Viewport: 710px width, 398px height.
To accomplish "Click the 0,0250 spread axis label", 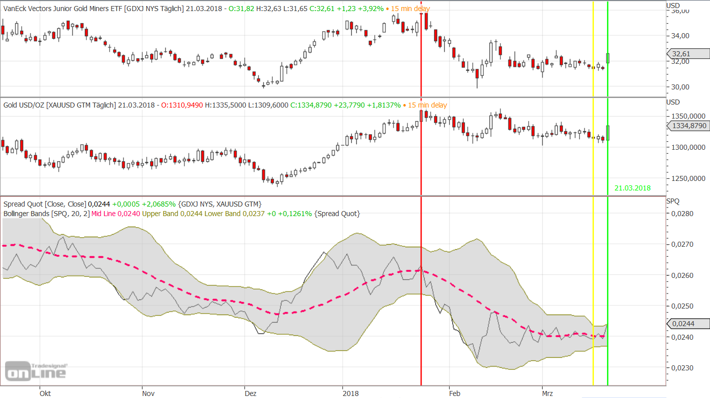I will point(681,306).
